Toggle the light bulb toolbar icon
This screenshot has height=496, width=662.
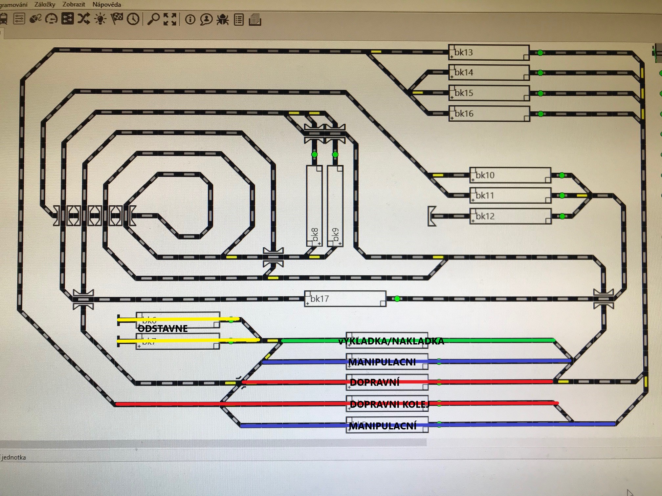click(100, 19)
